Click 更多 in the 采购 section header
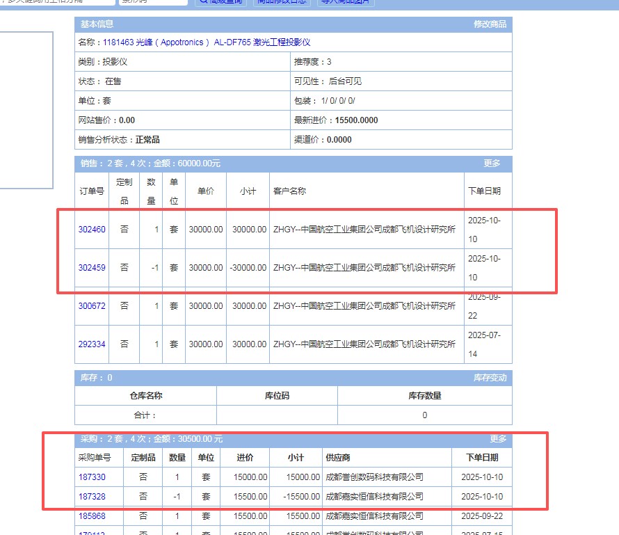 click(498, 440)
